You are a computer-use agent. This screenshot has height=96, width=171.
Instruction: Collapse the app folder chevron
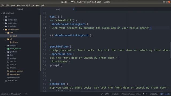coord(6,33)
